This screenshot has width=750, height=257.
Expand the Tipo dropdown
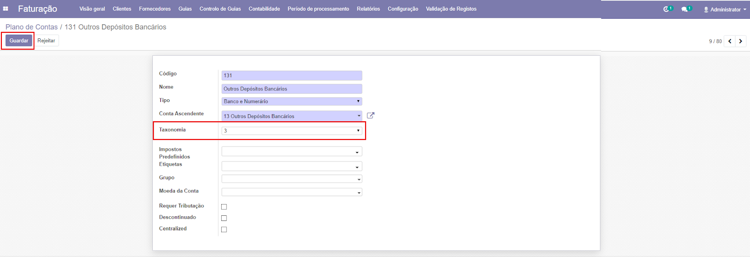(x=292, y=102)
